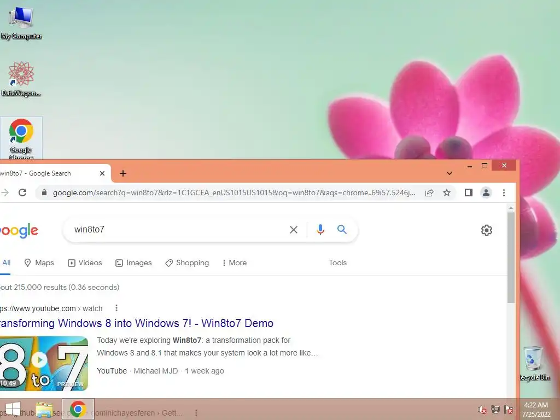Image resolution: width=560 pixels, height=420 pixels.
Task: Click the page's vertical scrollbar thumb
Action: tap(511, 257)
